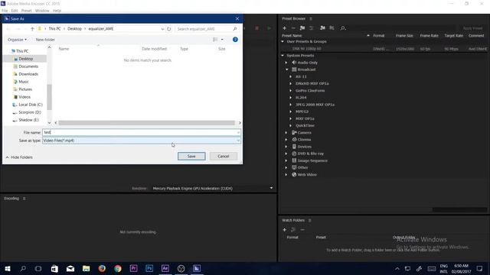
Task: Select Documents in the navigation pane
Action: coord(28,66)
